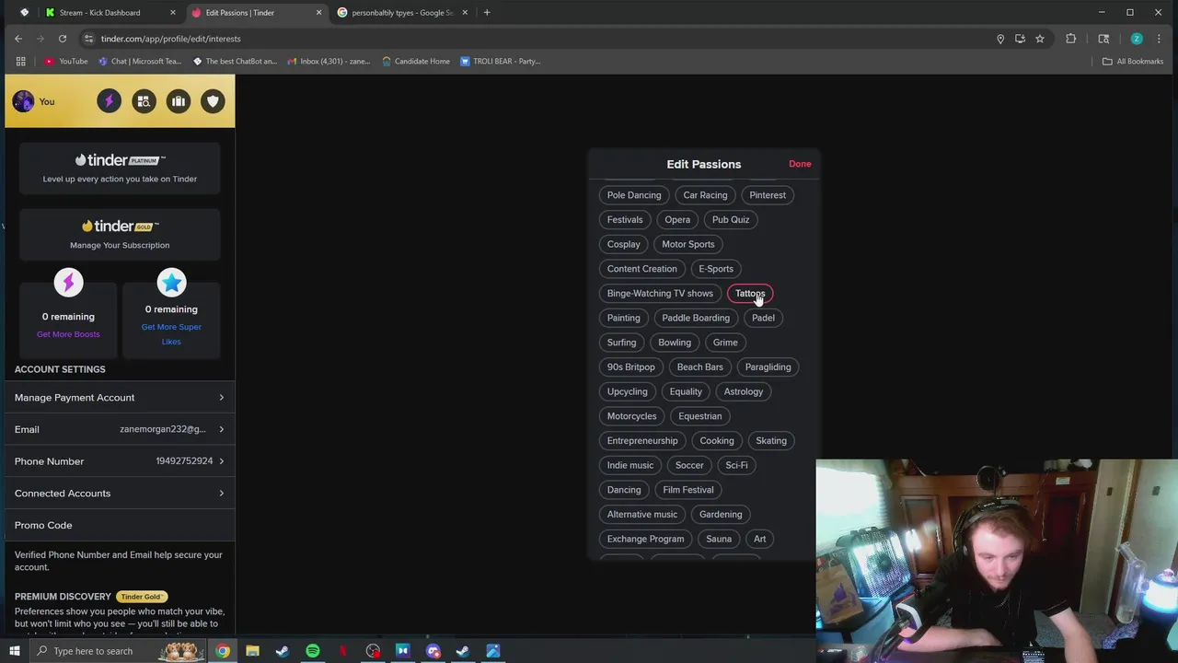
Task: Open the Chat Microsoft Teams bookmark
Action: click(x=140, y=62)
